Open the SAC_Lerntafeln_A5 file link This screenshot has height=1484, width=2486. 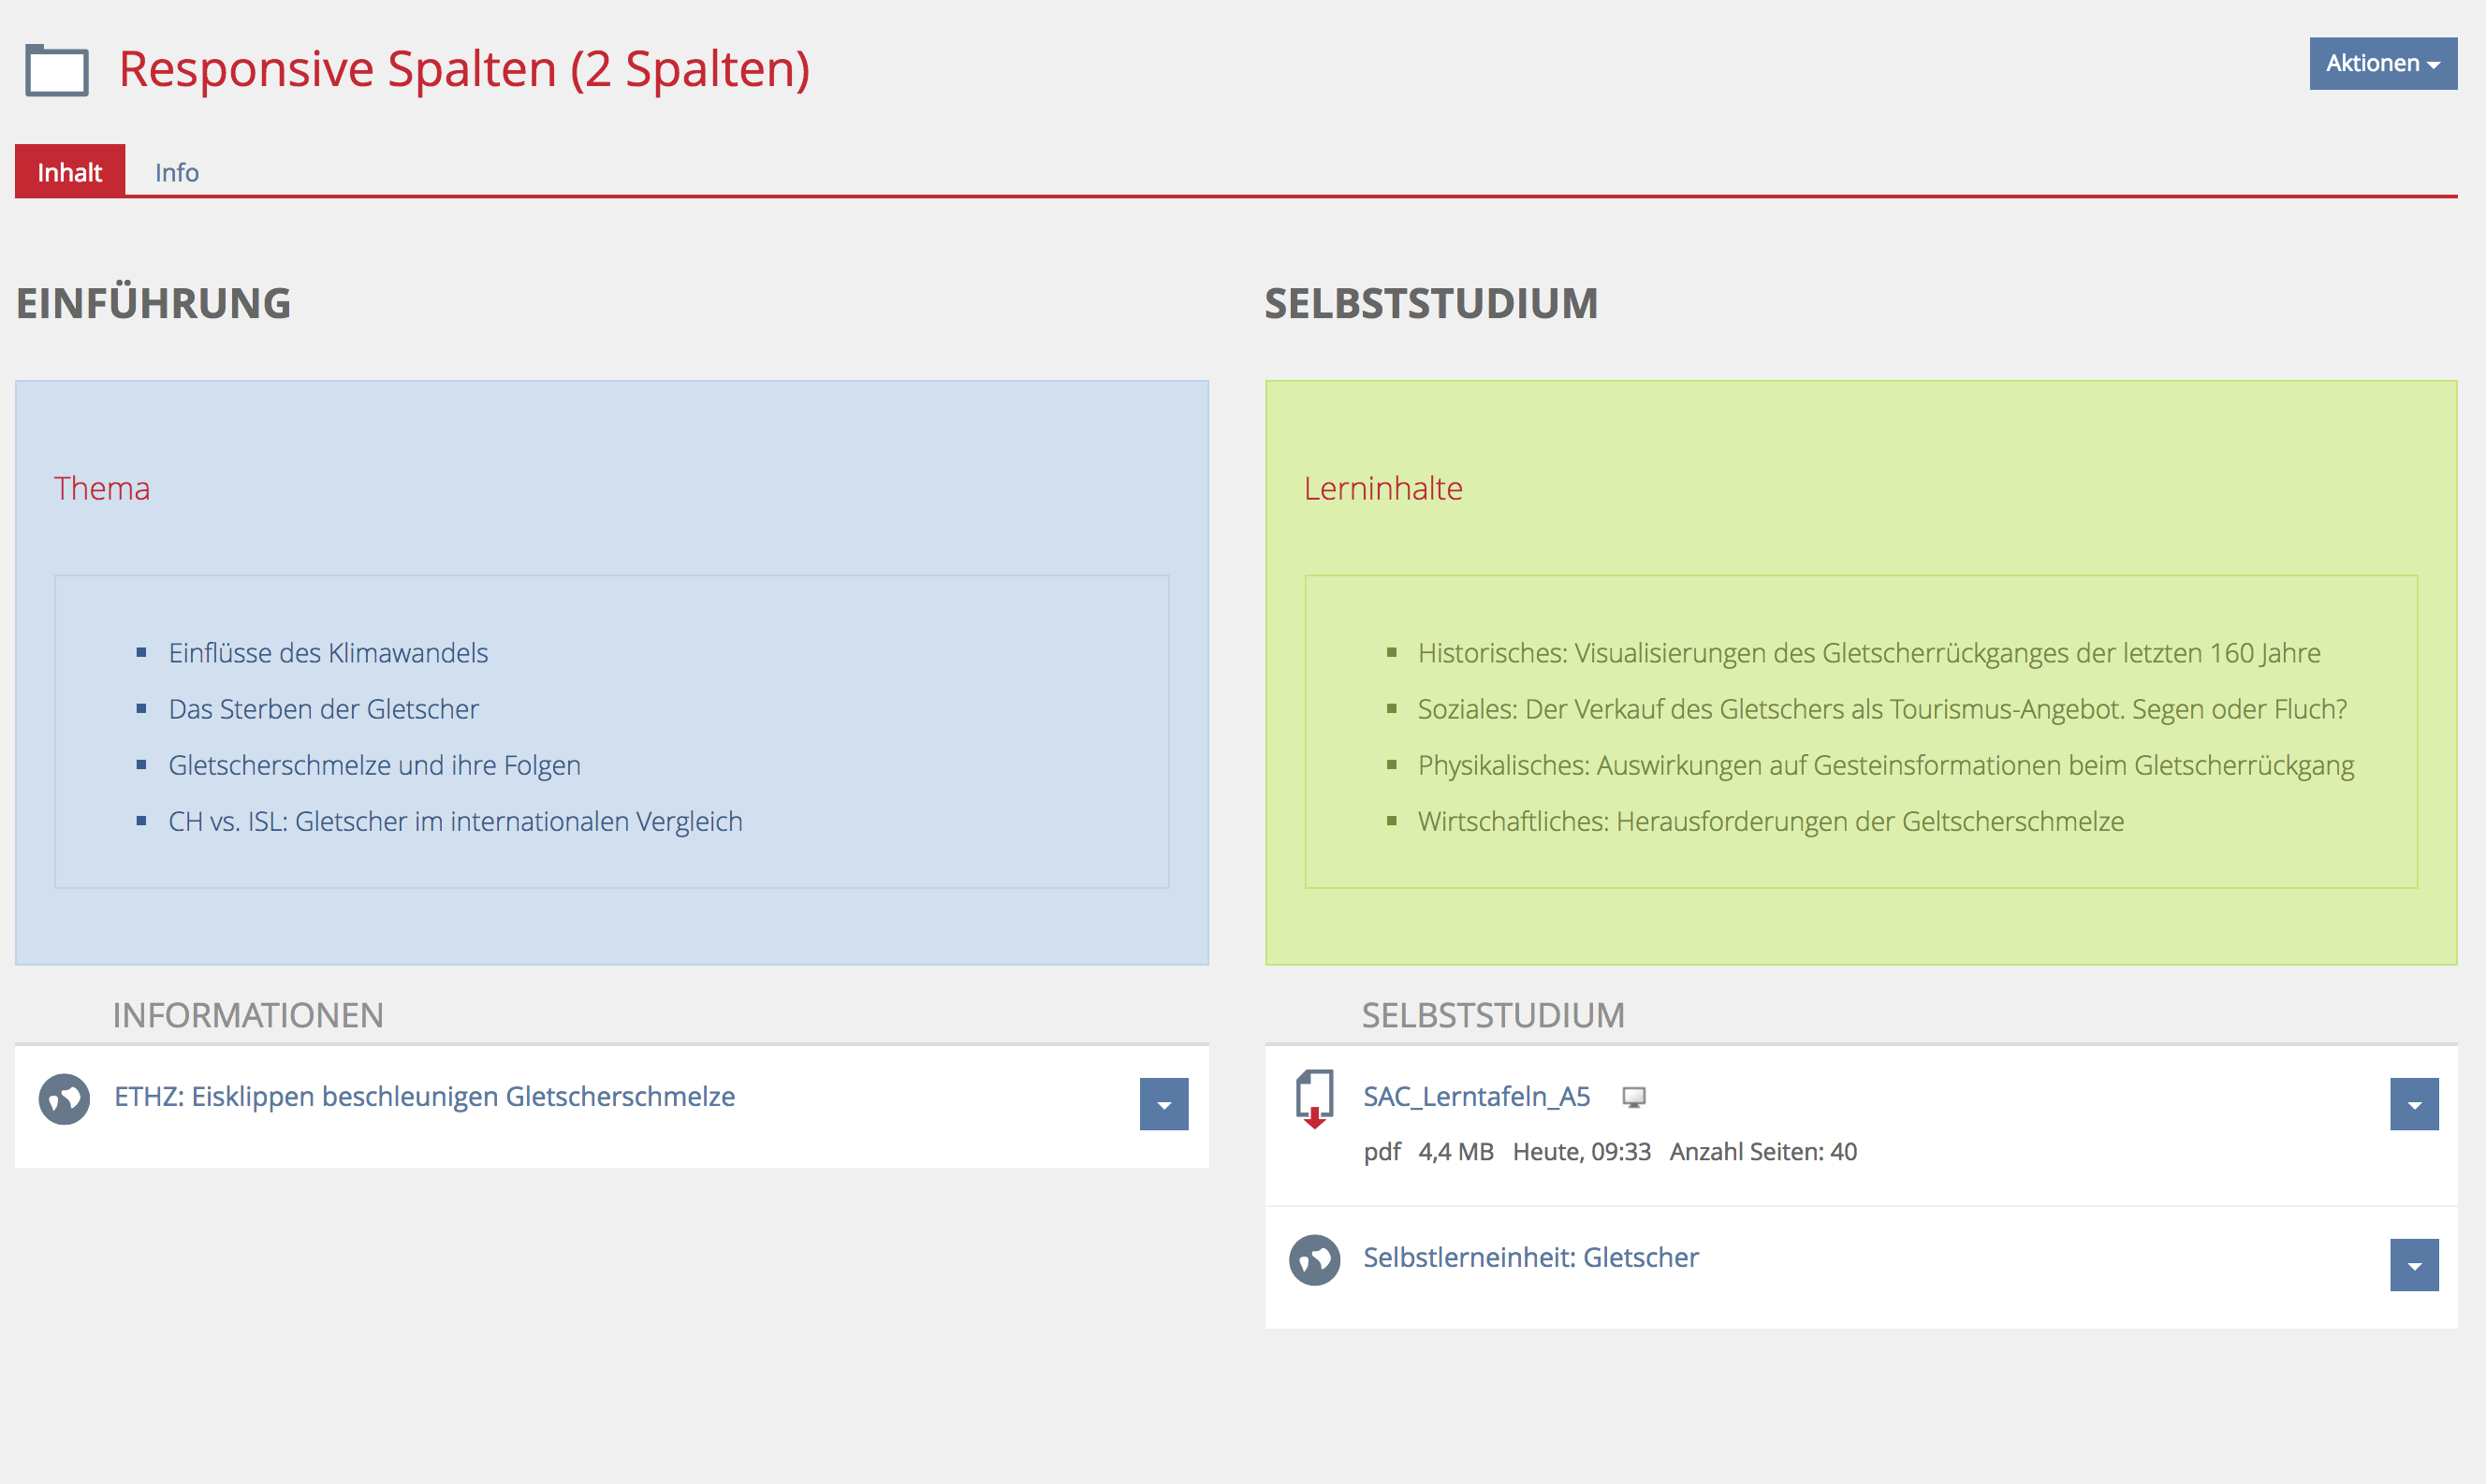[1476, 1097]
